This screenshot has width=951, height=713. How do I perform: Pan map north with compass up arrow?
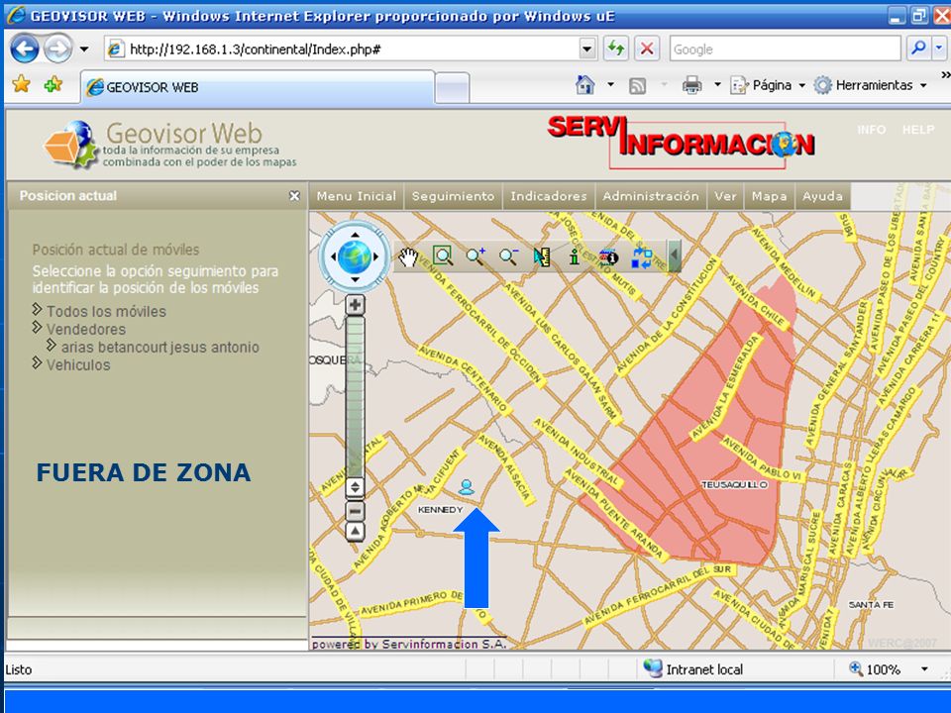[x=355, y=235]
